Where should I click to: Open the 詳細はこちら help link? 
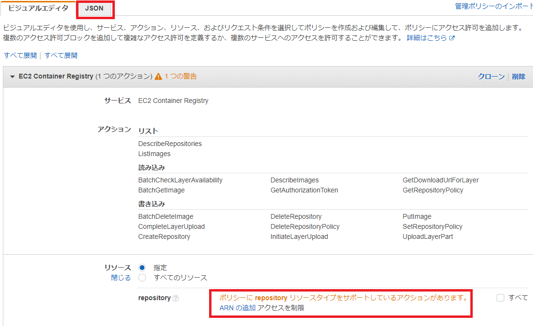pos(427,38)
